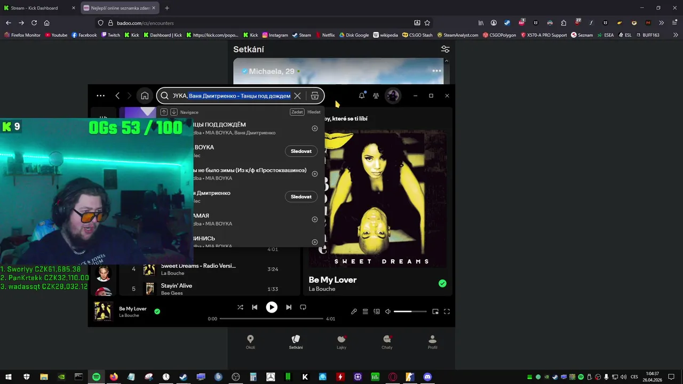
Task: Switch Spotify to full screen
Action: pos(447,311)
